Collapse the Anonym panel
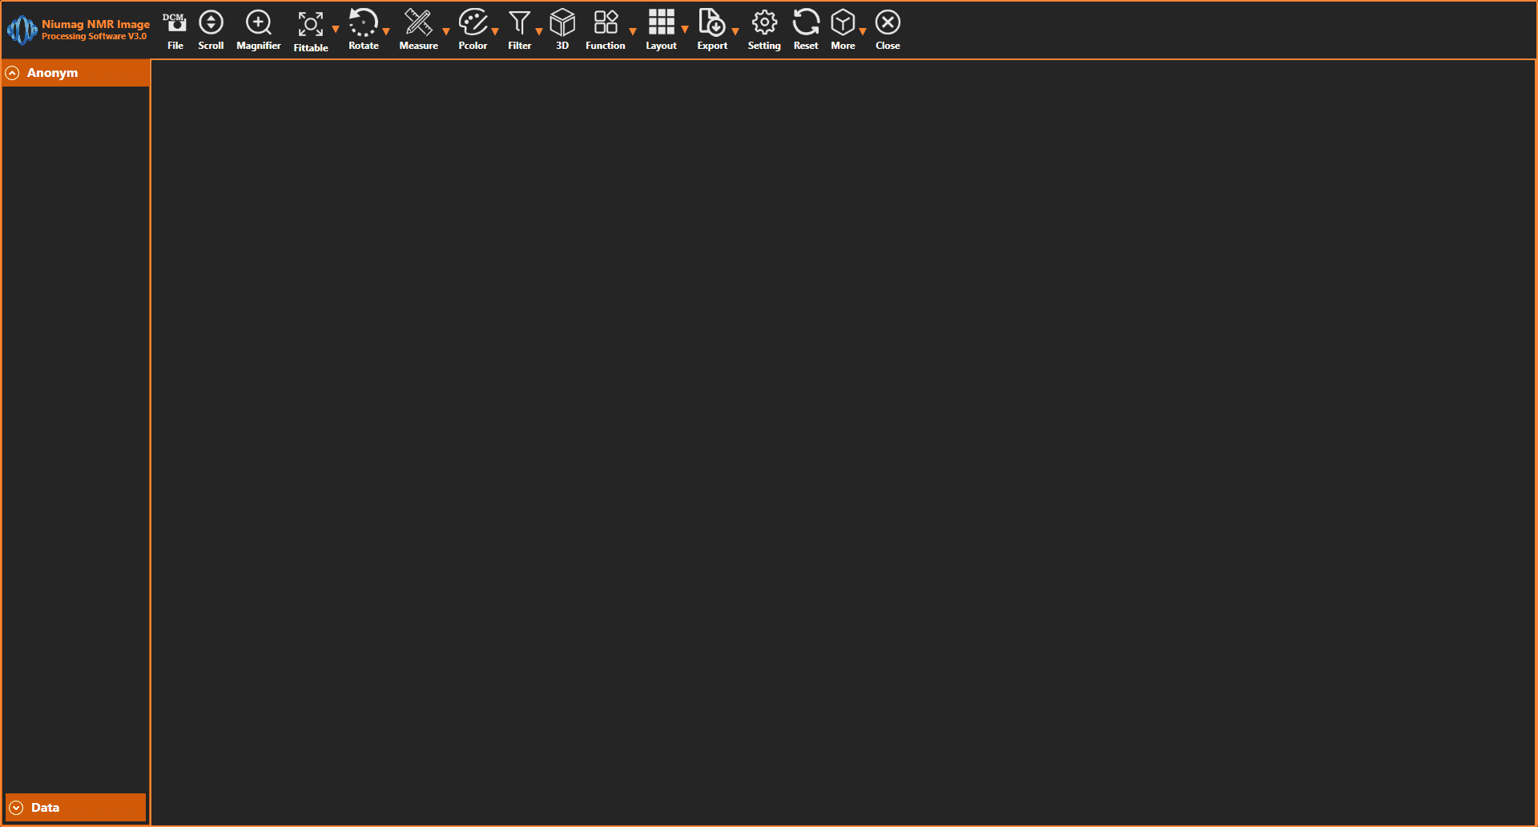This screenshot has height=827, width=1538. coord(13,73)
